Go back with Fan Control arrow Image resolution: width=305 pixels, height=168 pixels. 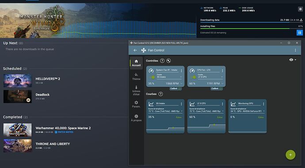point(135,50)
